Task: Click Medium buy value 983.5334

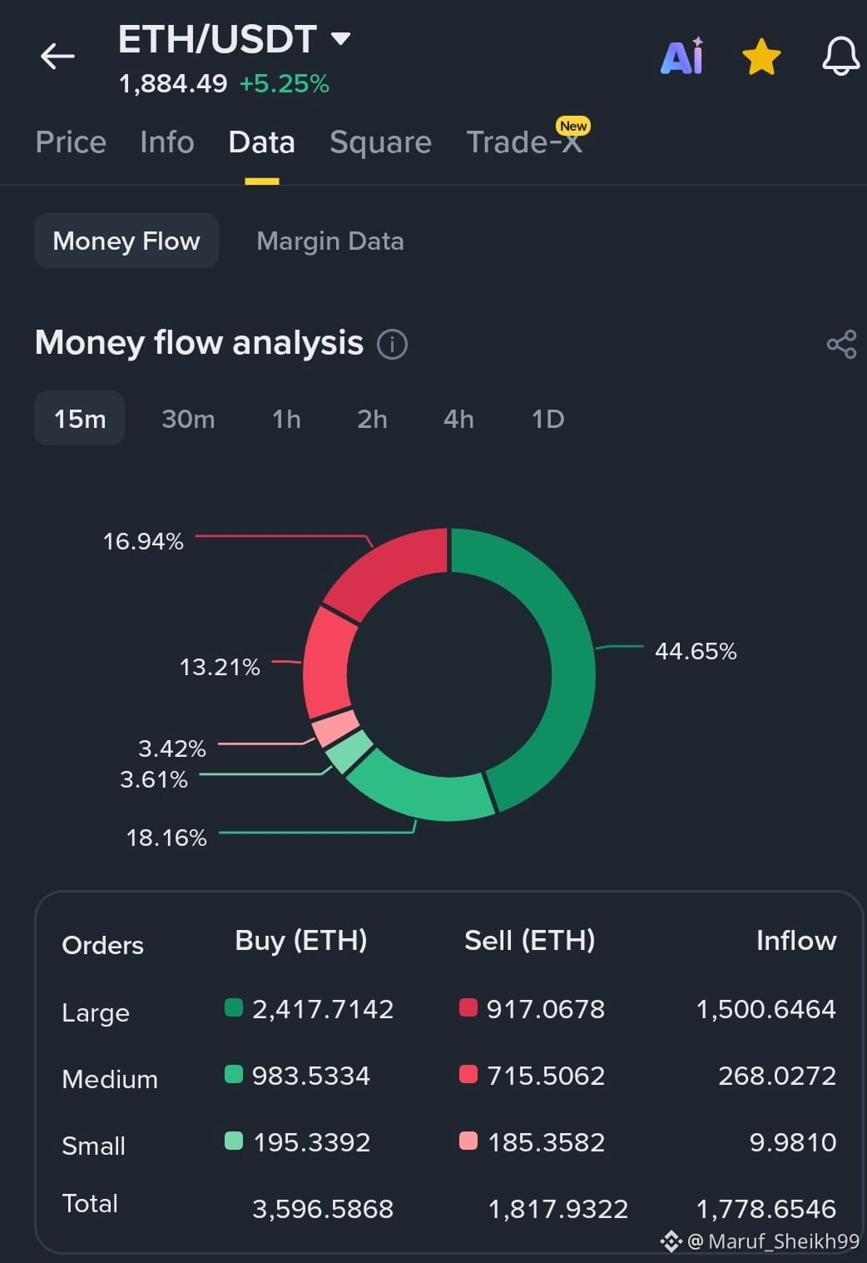Action: pos(311,1076)
